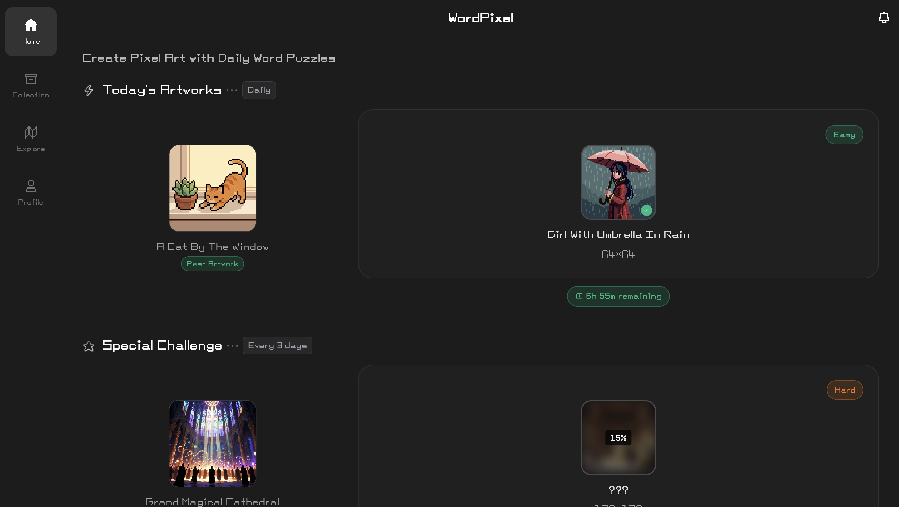Click the star icon beside Special Challenge
This screenshot has width=899, height=507.
(88, 346)
